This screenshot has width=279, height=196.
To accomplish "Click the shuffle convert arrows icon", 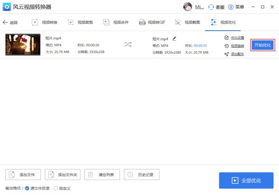I will (x=128, y=45).
